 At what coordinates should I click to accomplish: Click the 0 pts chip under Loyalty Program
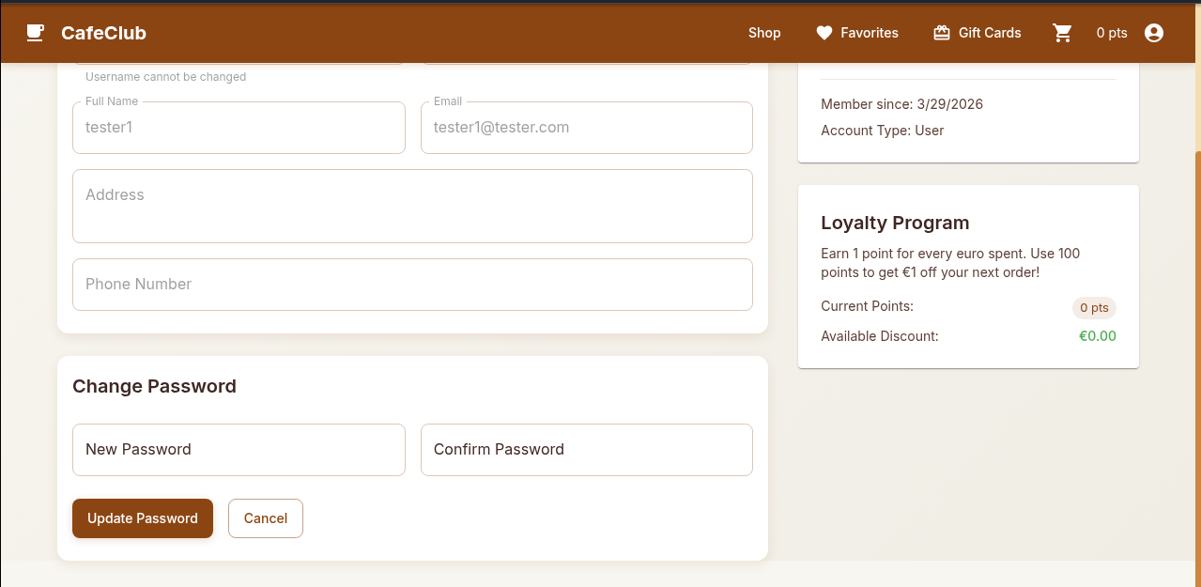pos(1093,308)
